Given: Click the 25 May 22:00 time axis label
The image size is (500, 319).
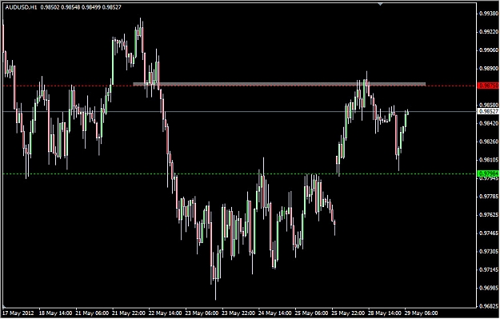Looking at the screenshot, I should click(x=349, y=313).
